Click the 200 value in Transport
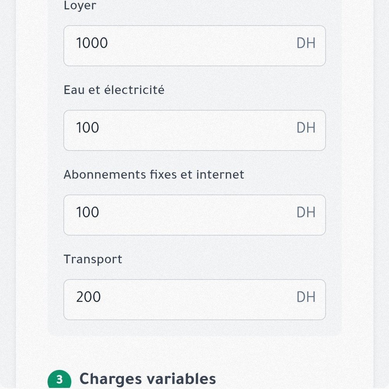 (88, 297)
